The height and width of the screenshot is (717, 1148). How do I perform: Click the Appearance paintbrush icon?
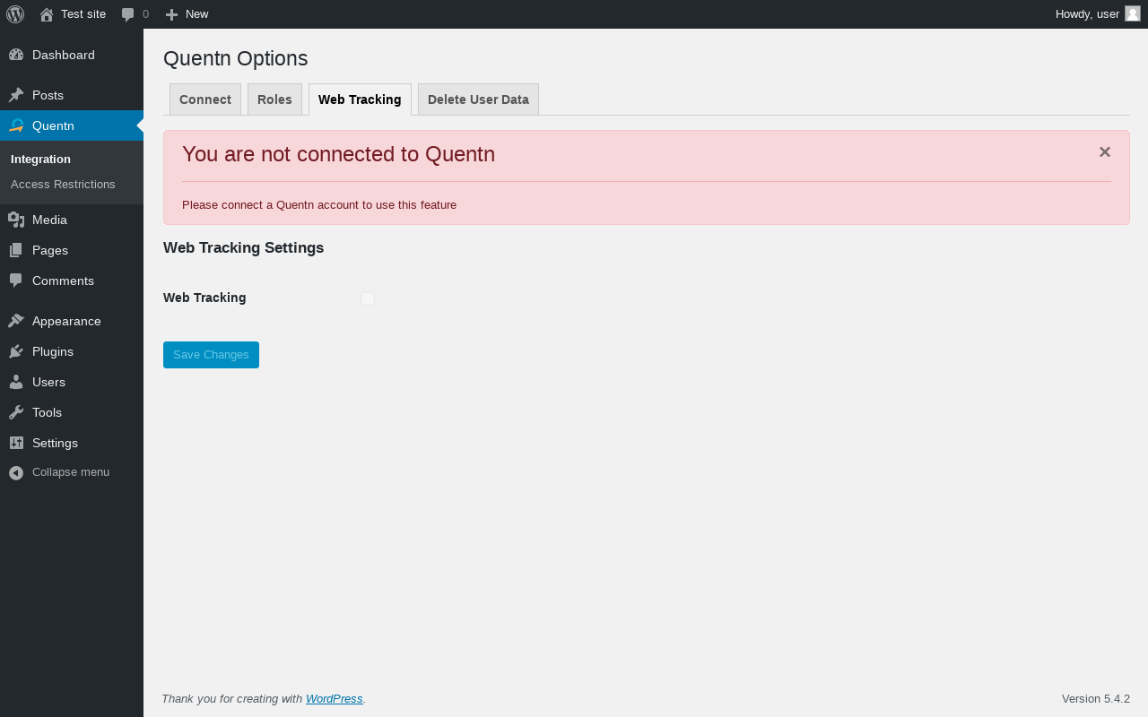coord(16,321)
